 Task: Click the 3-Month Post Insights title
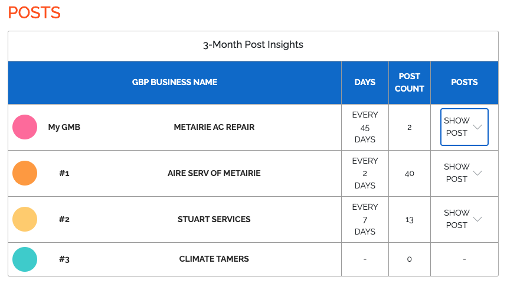[253, 45]
